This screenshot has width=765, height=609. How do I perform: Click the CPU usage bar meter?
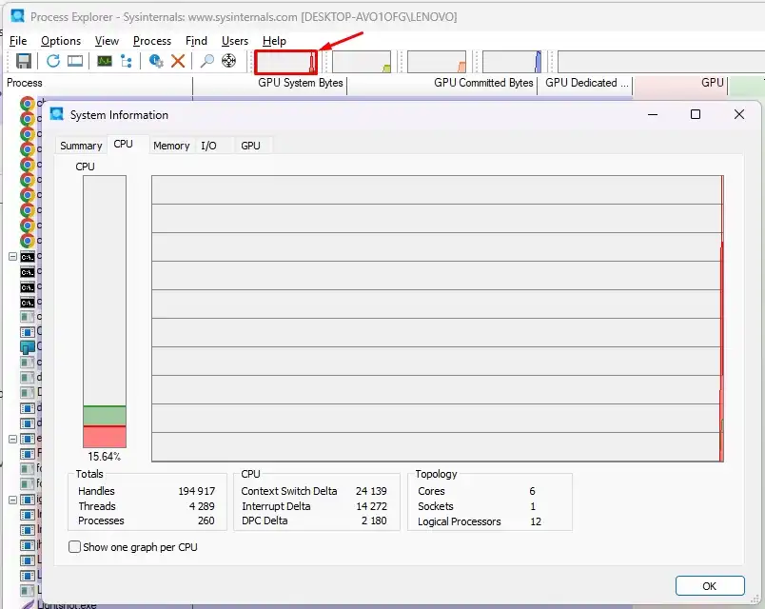pyautogui.click(x=105, y=311)
